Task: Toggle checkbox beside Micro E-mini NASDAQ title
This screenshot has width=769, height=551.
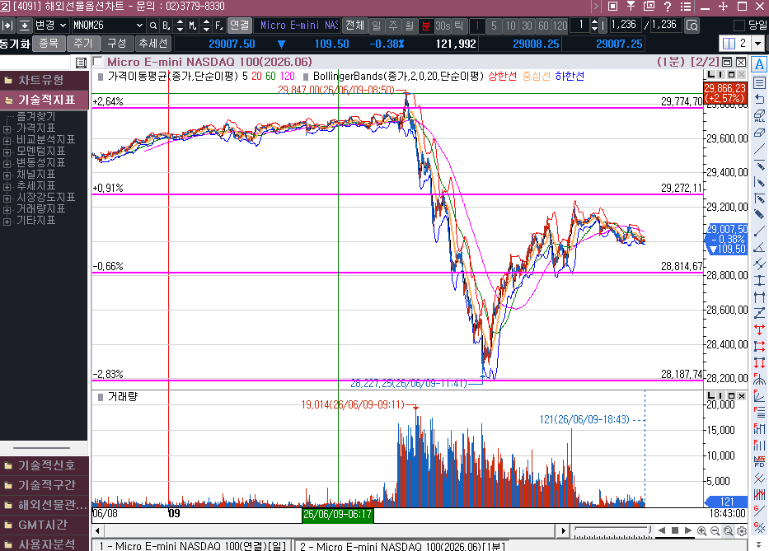Action: (97, 62)
